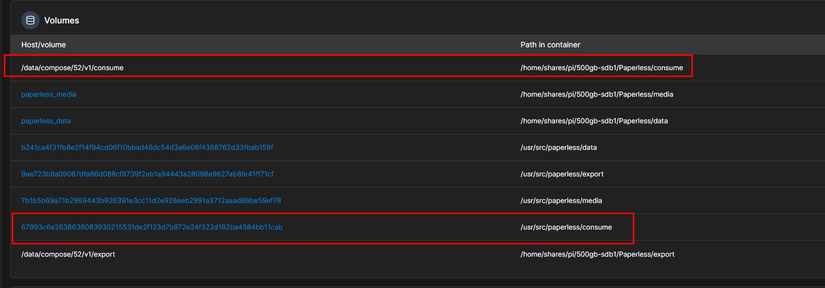Open volume link starting with b241ca4f
Viewport: 825px width, 288px height.
point(147,147)
